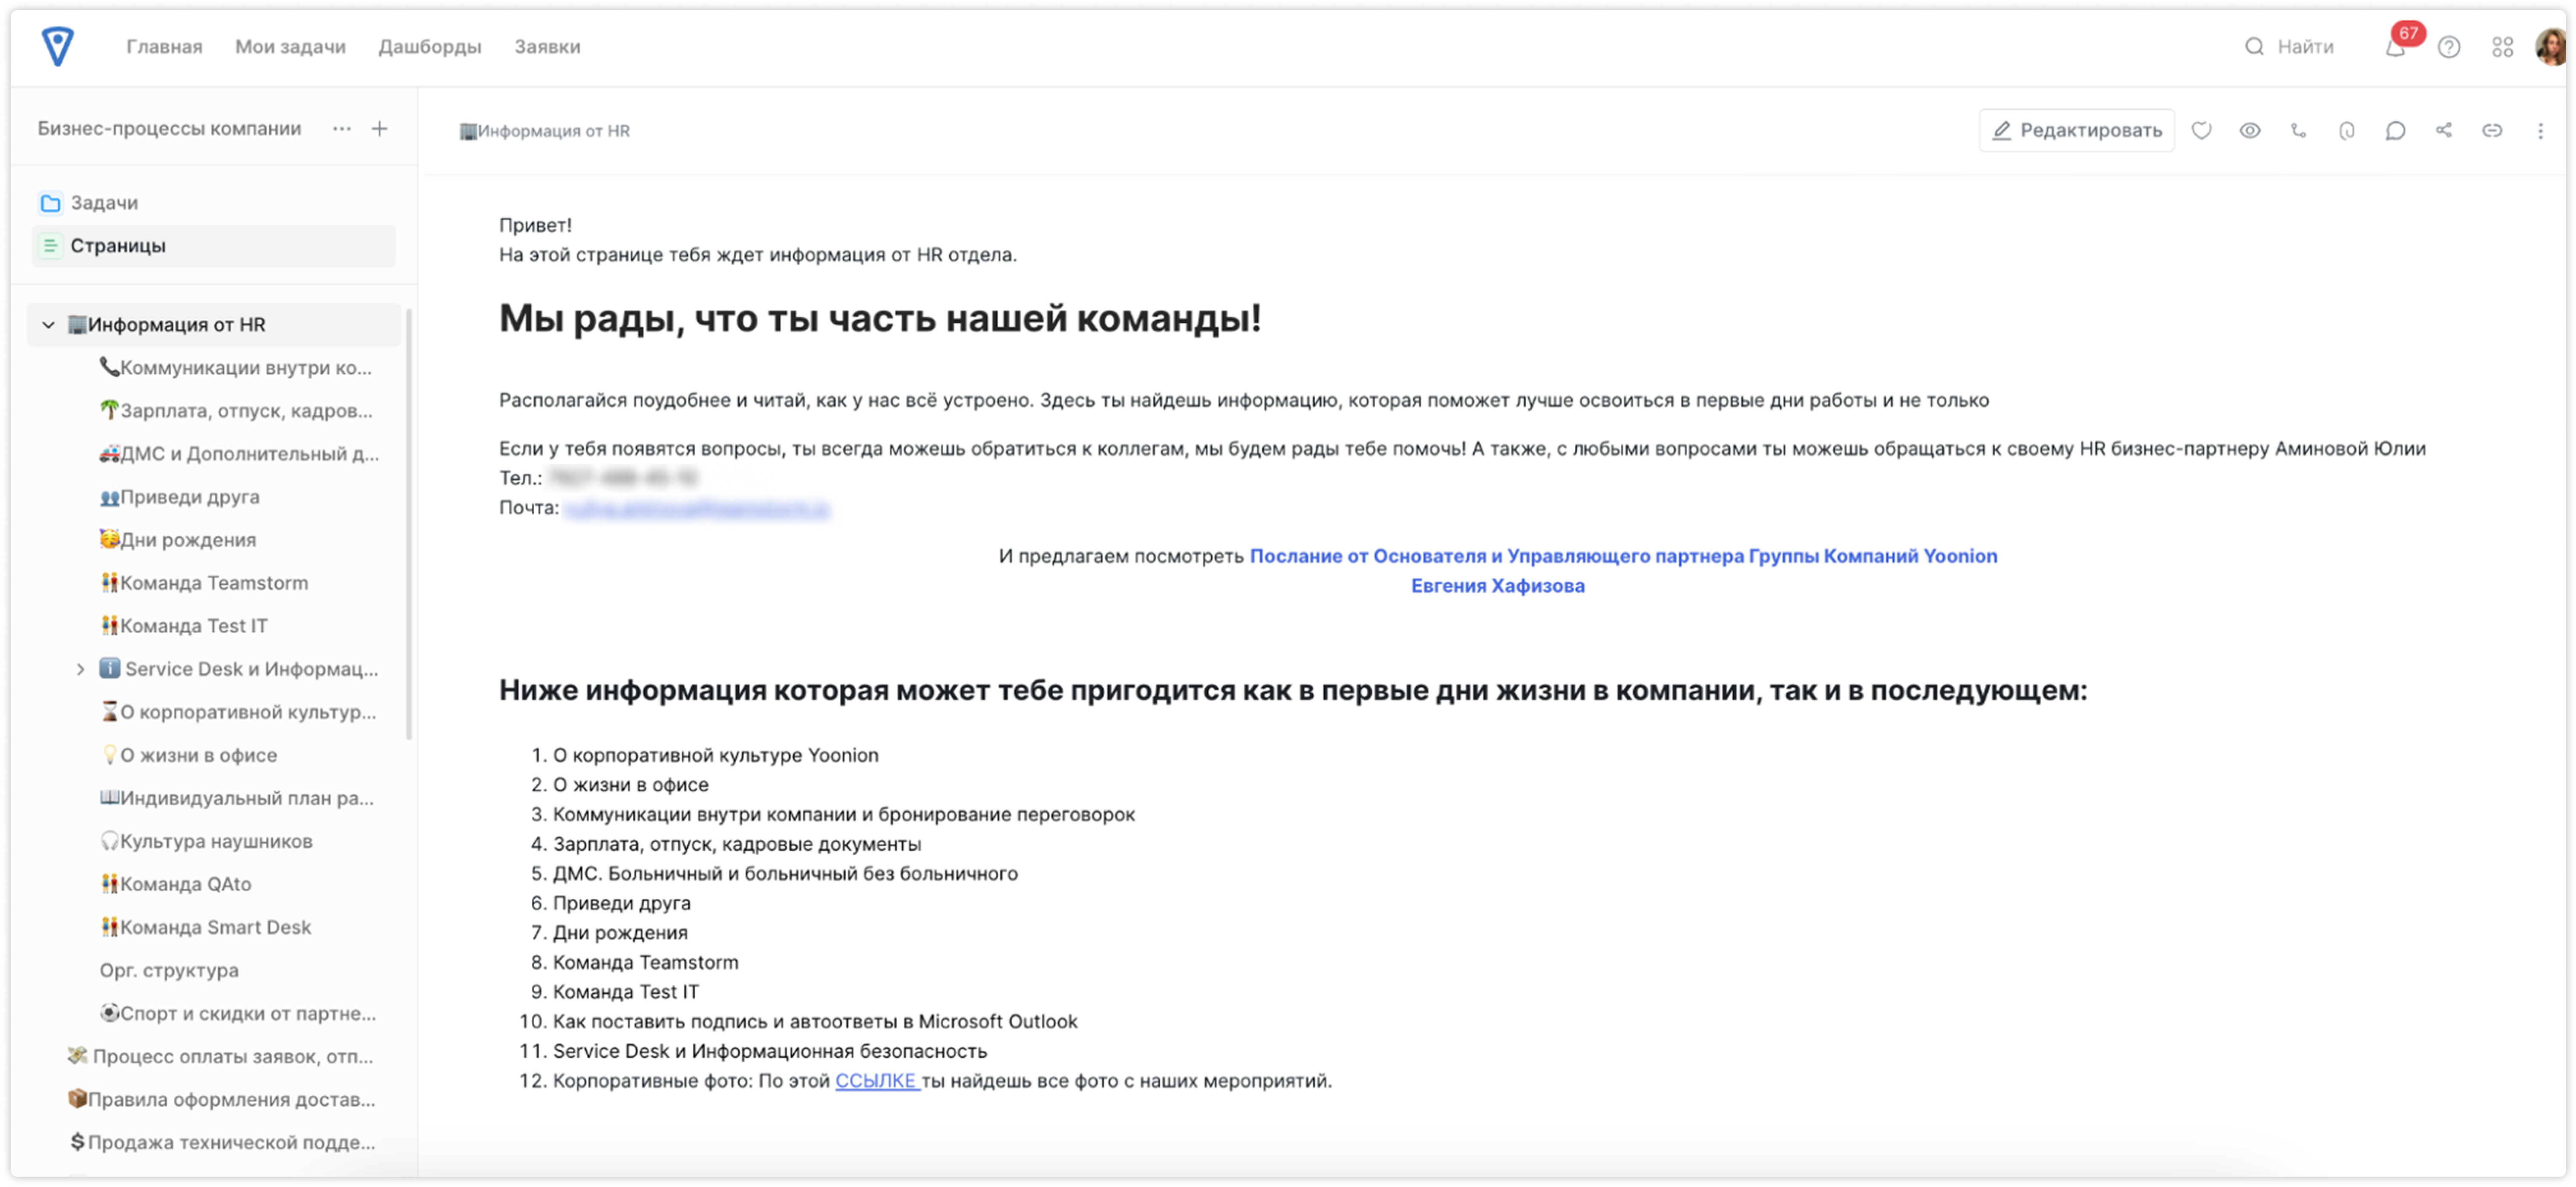Open Дни рождения page in sidebar
This screenshot has width=2576, height=1187.
(x=178, y=540)
